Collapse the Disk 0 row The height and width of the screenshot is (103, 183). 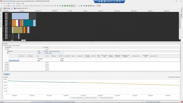[x=5, y=49]
